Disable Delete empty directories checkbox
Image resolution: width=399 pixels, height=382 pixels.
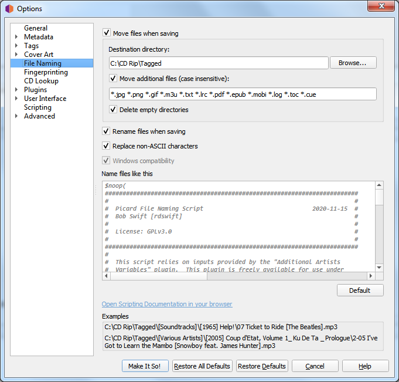114,109
